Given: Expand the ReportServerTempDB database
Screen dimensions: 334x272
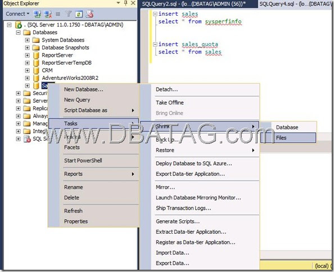Looking at the screenshot, I should click(x=27, y=63).
